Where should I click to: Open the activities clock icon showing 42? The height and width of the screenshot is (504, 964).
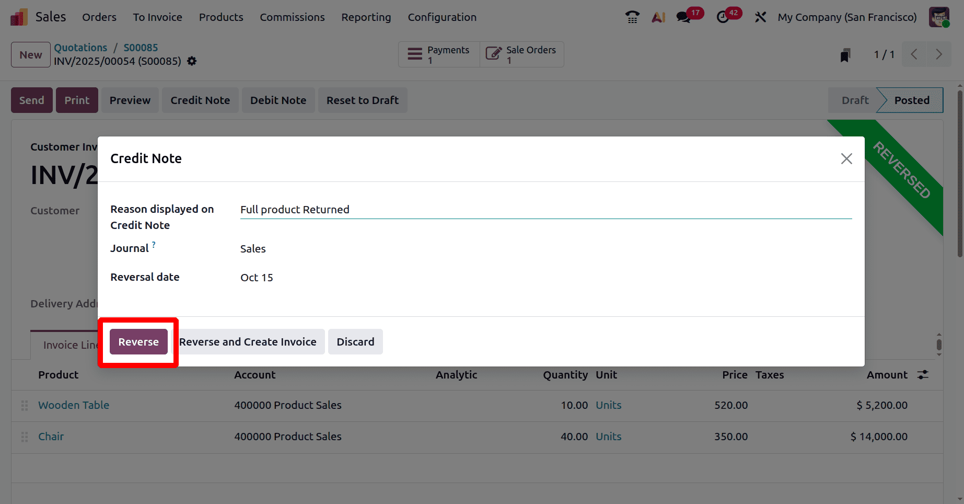pyautogui.click(x=723, y=17)
